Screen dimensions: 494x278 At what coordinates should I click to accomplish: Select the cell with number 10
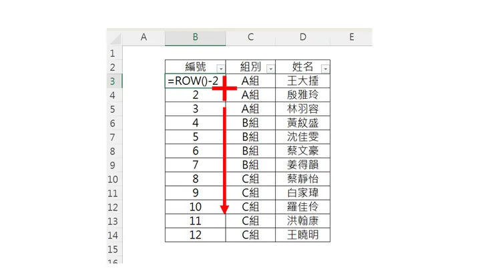(196, 206)
